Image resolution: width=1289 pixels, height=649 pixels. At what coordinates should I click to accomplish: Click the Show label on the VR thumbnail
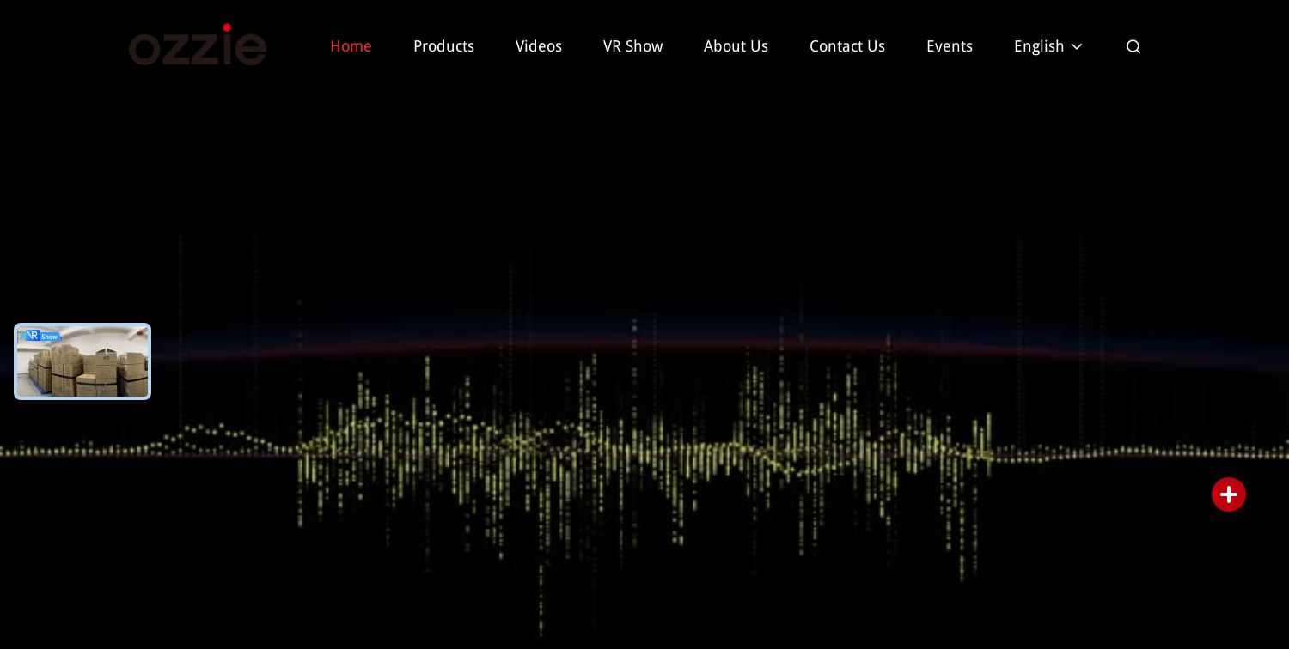pos(49,337)
